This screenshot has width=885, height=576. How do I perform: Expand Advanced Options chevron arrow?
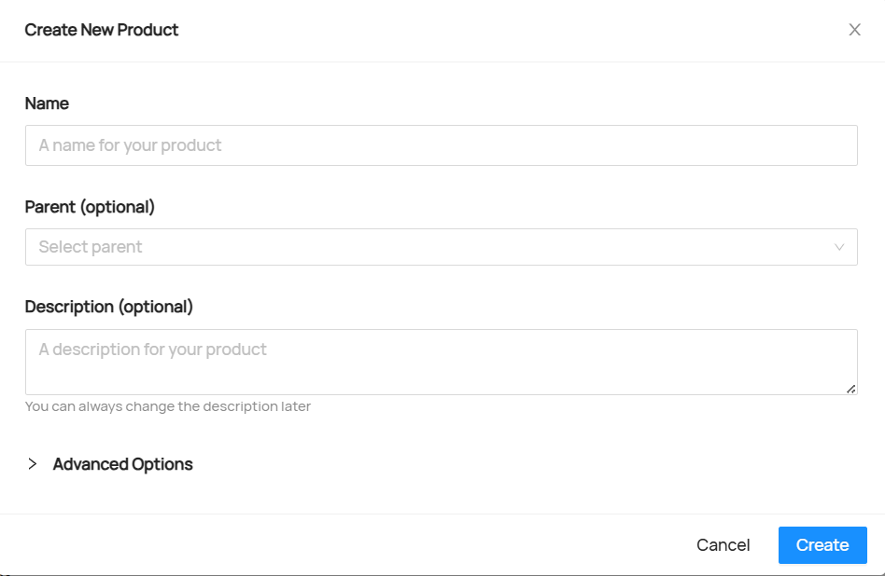coord(33,464)
